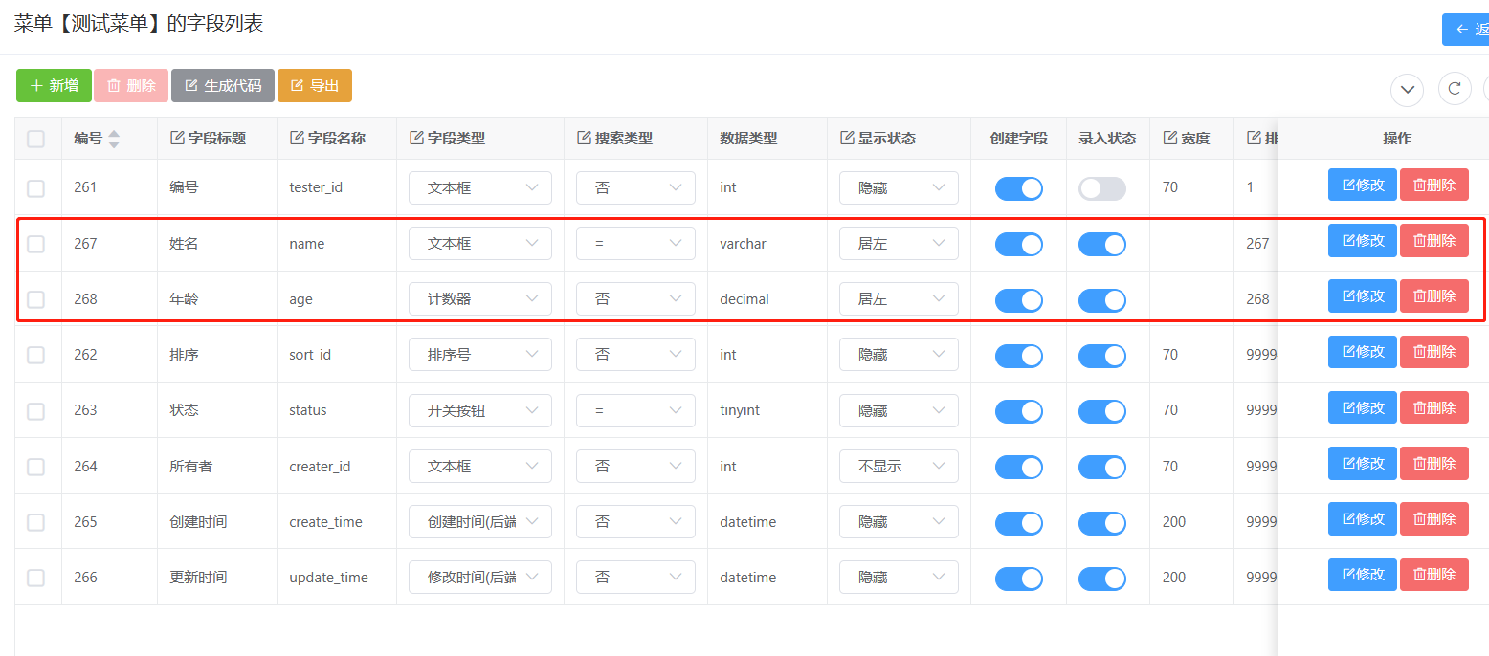1489x656 pixels.
Task: Click 修改 for the sort_id row
Action: [1362, 352]
